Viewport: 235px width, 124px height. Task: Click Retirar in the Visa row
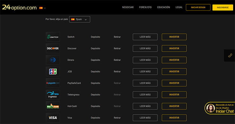pos(117,118)
